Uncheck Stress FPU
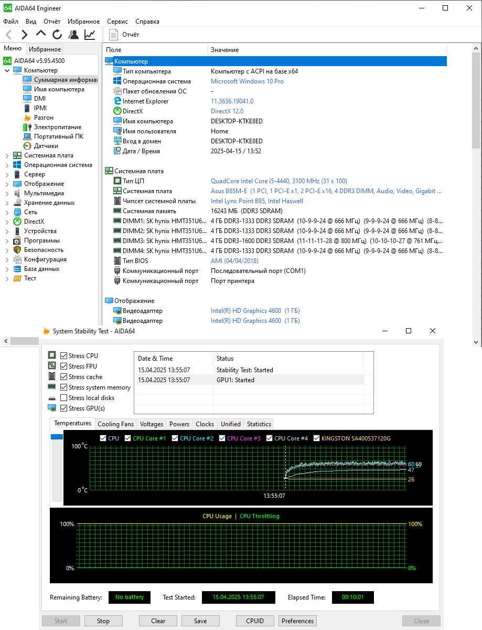 [63, 366]
